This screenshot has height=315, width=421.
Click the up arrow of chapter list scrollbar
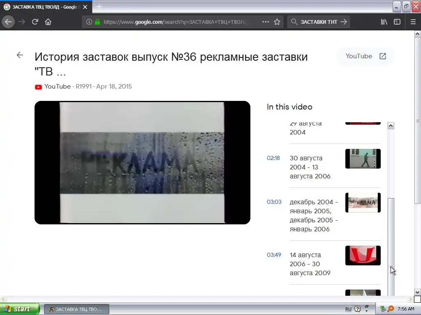(x=391, y=126)
